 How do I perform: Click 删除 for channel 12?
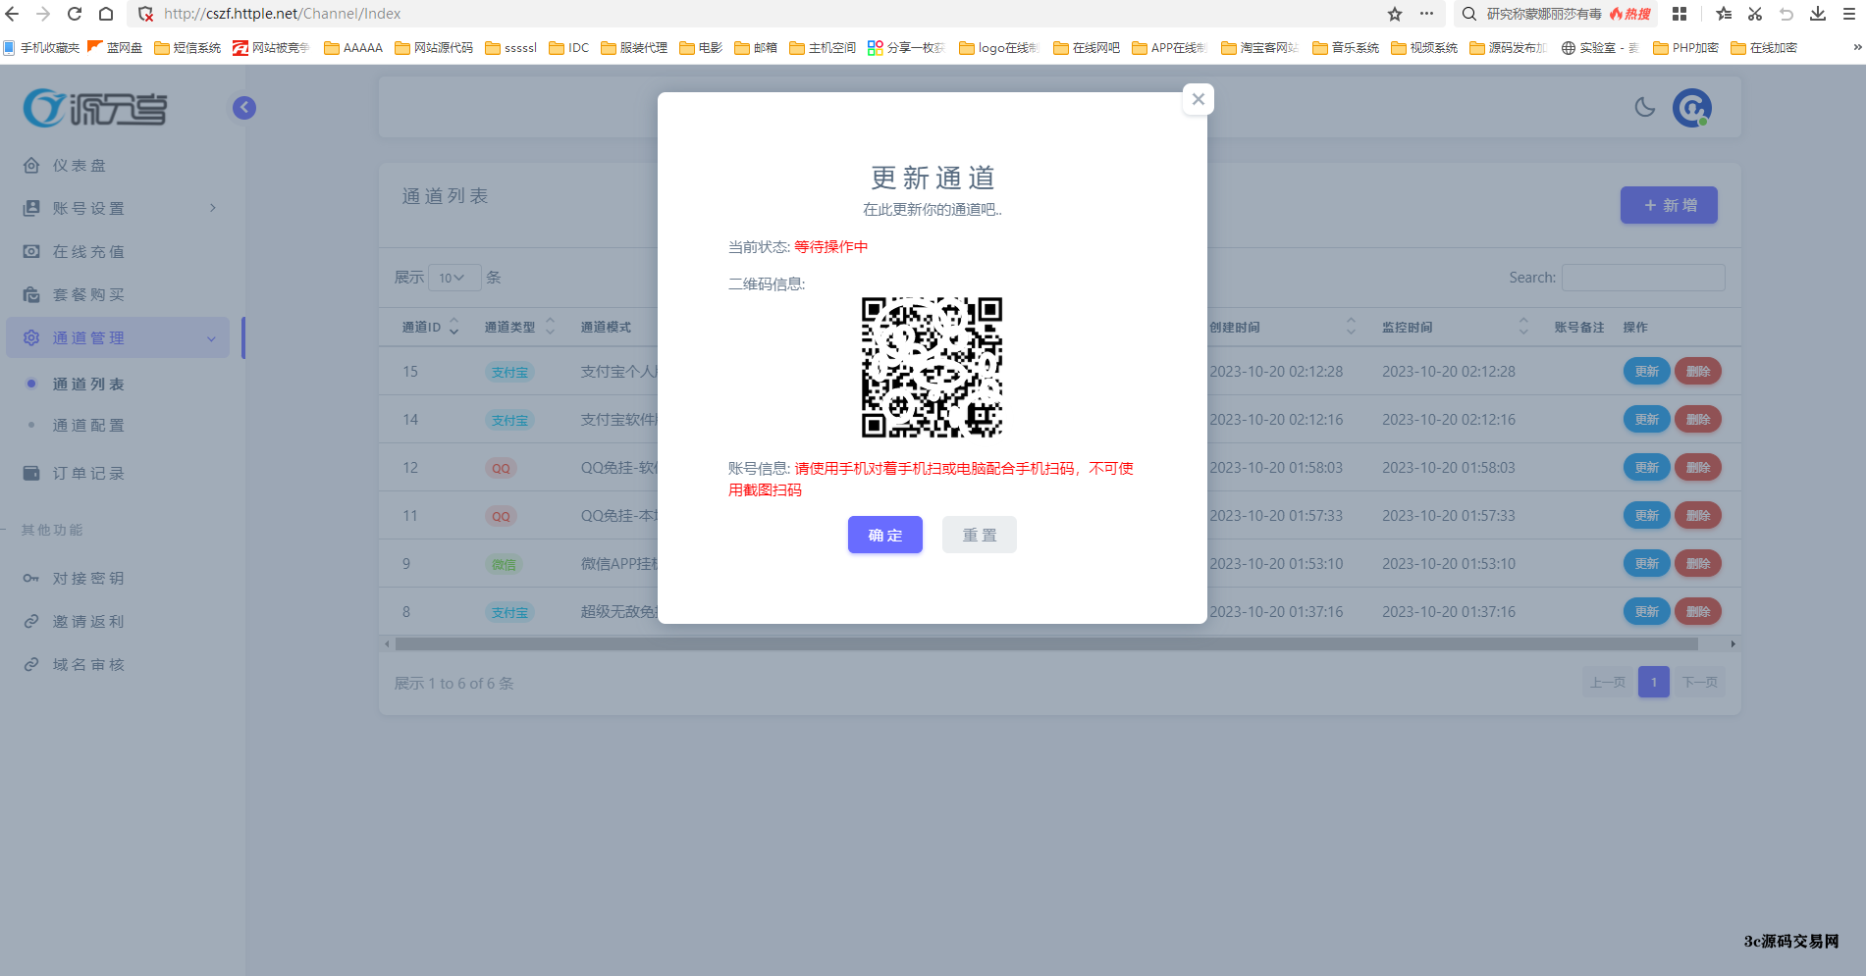1698,468
